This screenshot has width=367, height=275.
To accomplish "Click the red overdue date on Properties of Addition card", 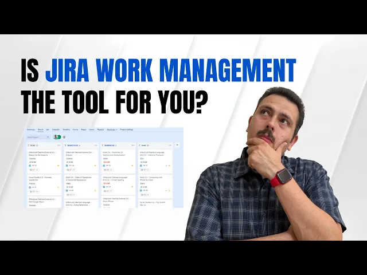I will (107, 162).
